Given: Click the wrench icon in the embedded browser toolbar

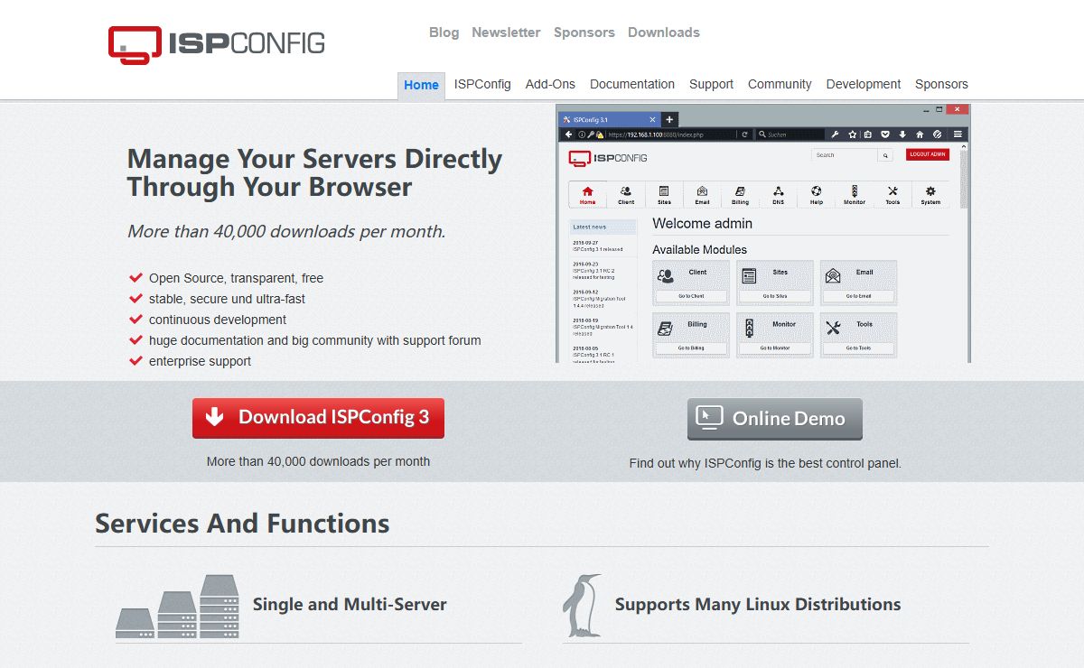Looking at the screenshot, I should [x=835, y=135].
